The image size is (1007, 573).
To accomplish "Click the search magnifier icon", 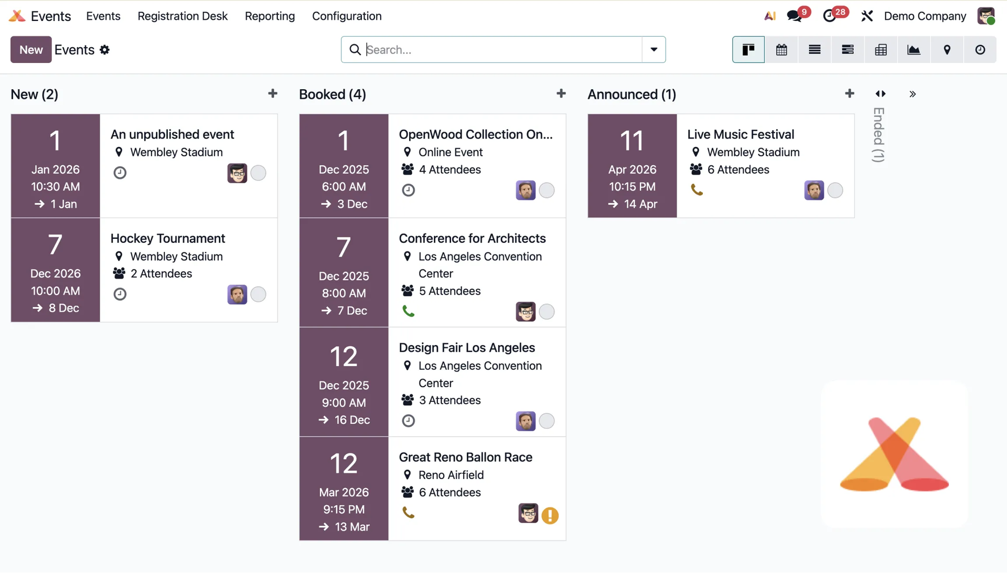I will 355,50.
